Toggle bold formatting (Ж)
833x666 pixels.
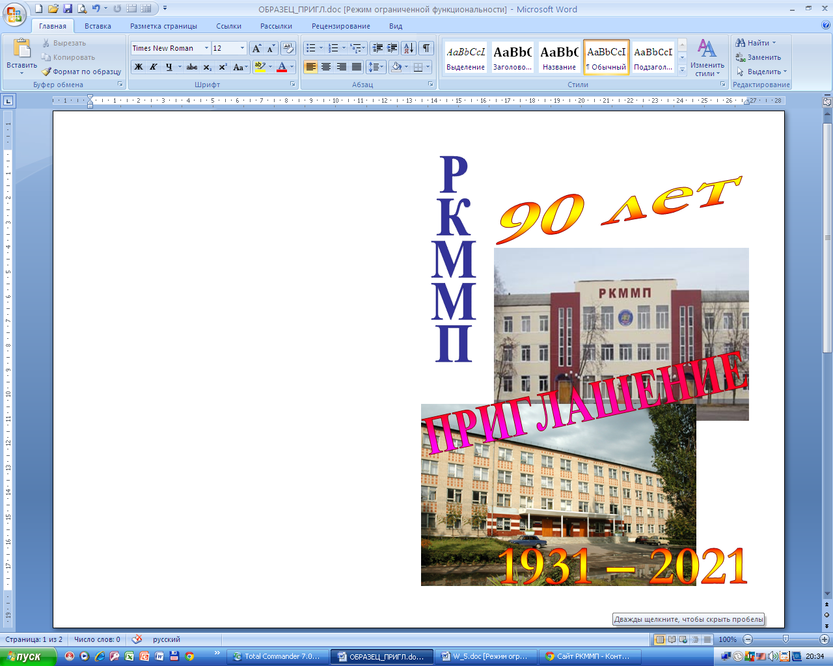[x=138, y=67]
